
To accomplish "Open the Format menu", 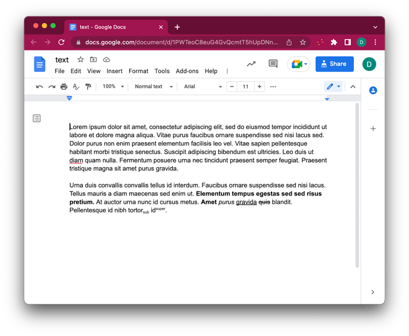I will tap(139, 71).
